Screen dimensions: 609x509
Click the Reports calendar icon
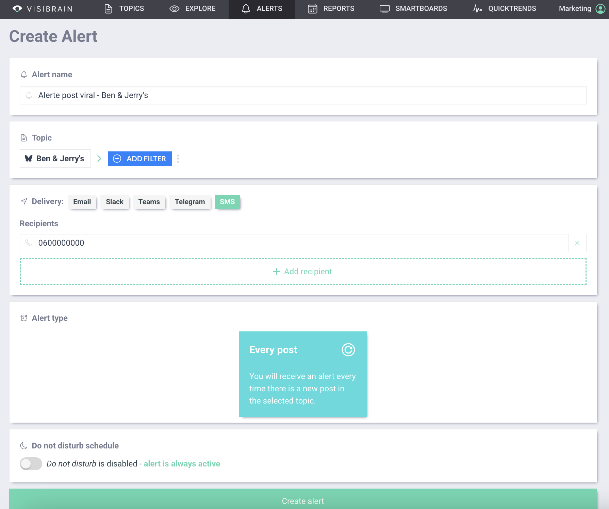[312, 9]
